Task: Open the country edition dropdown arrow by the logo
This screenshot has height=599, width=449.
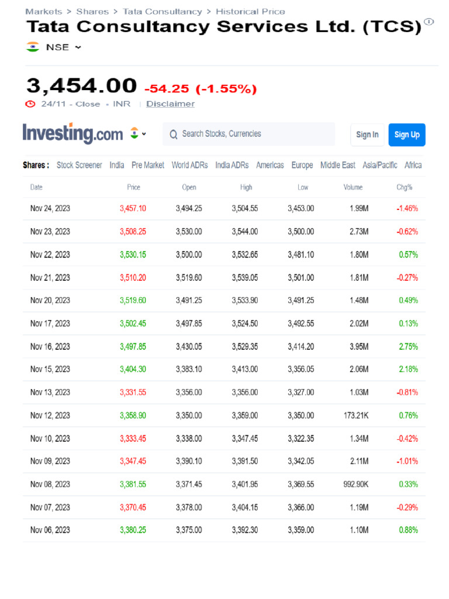Action: pyautogui.click(x=144, y=133)
